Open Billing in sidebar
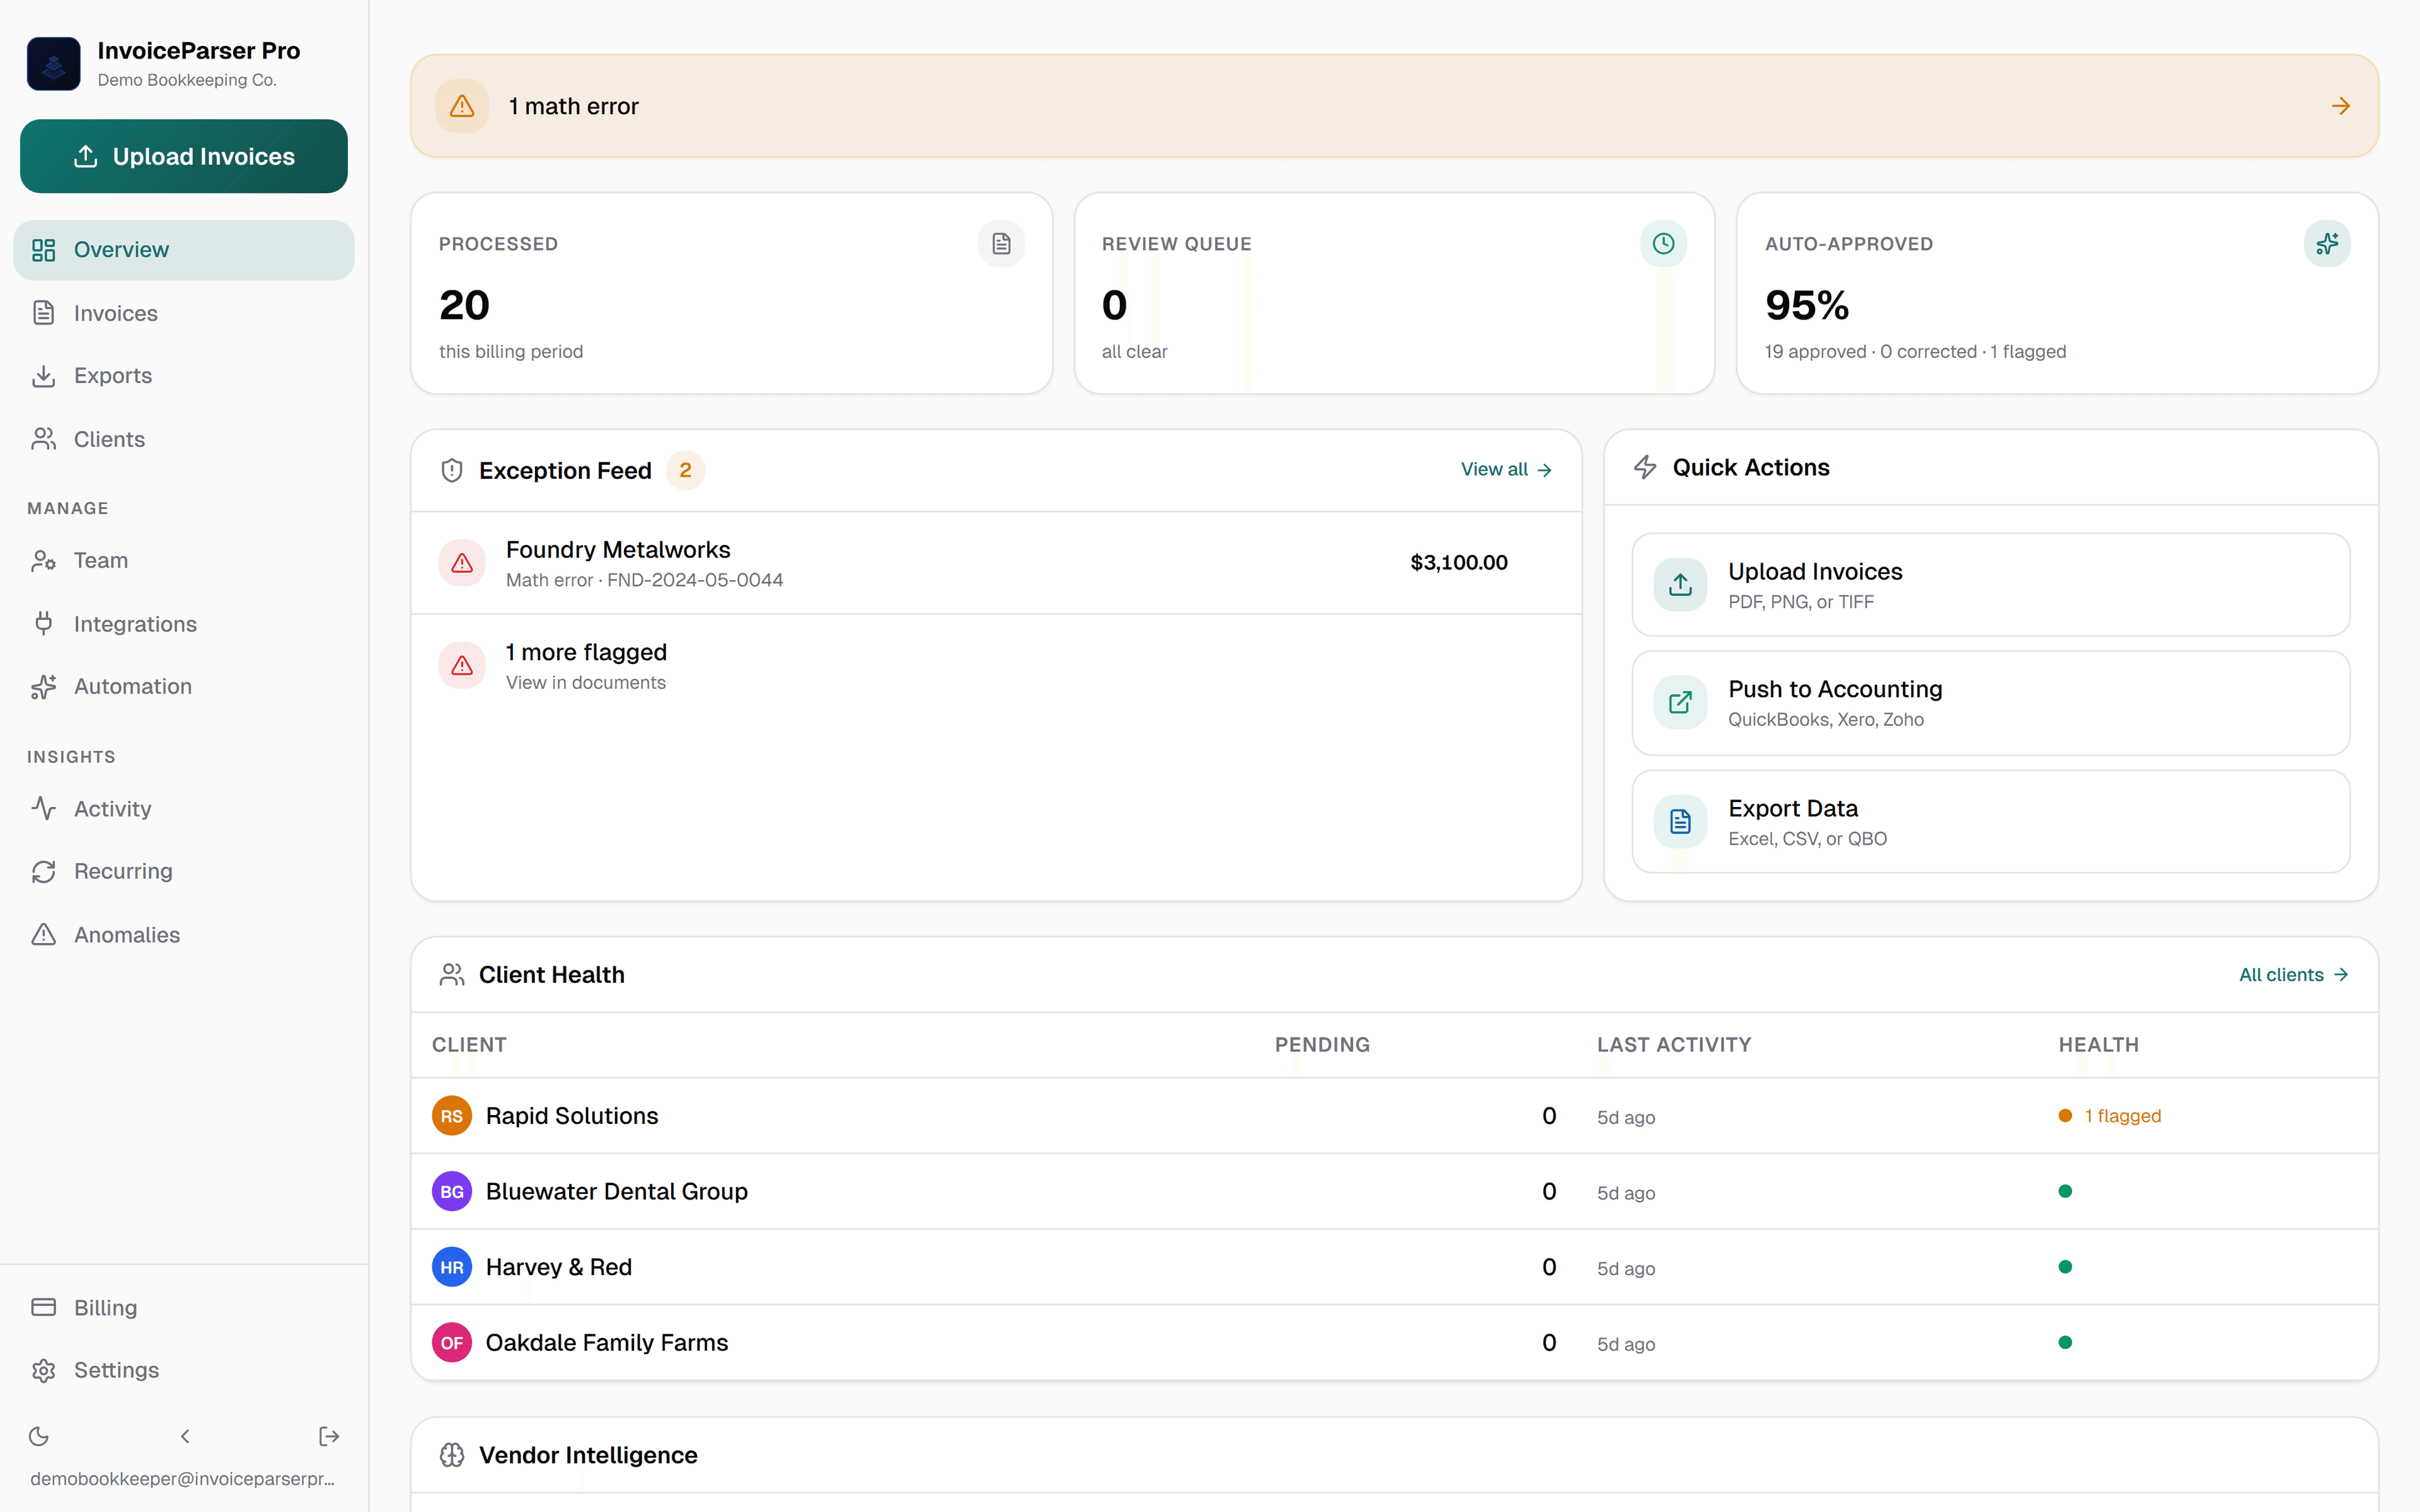Viewport: 2420px width, 1512px height. [x=184, y=1307]
